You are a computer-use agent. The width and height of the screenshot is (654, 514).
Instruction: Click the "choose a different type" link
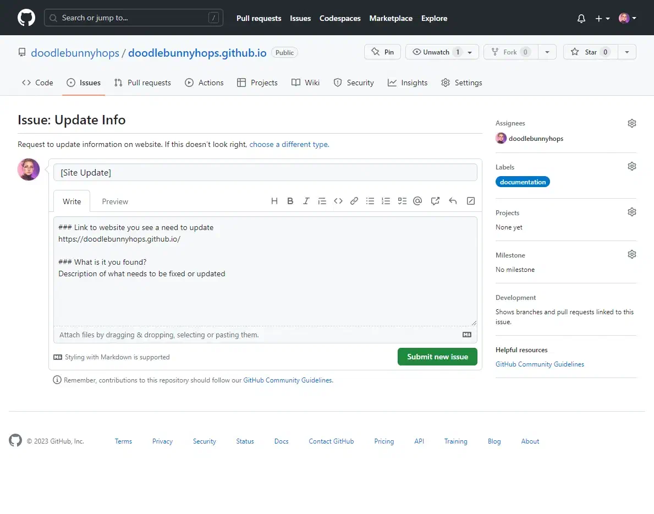coord(289,145)
